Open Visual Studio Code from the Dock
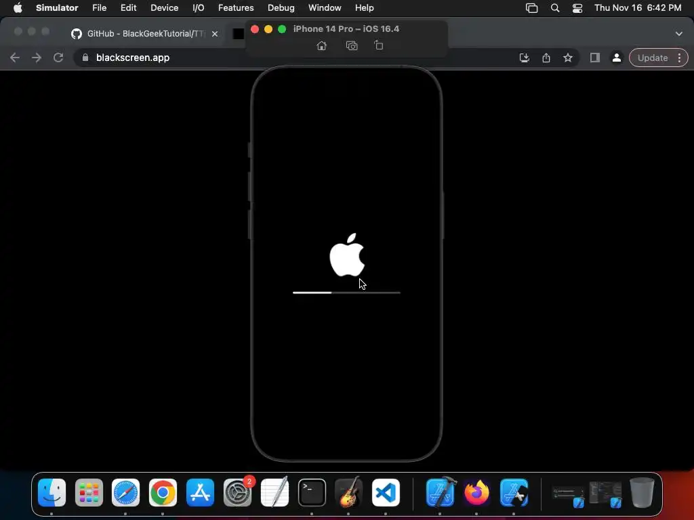Screen dimensions: 694x520 [386, 492]
